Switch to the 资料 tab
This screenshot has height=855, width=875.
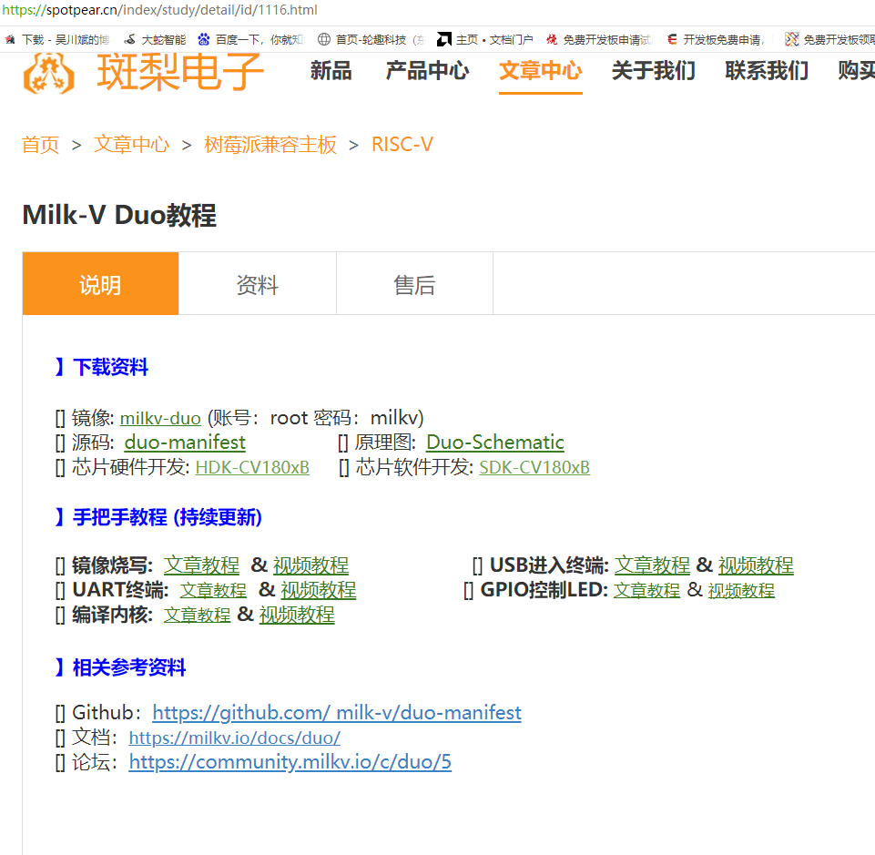click(258, 283)
